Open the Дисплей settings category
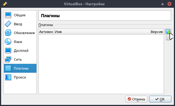This screenshot has width=175, height=106. click(20, 51)
